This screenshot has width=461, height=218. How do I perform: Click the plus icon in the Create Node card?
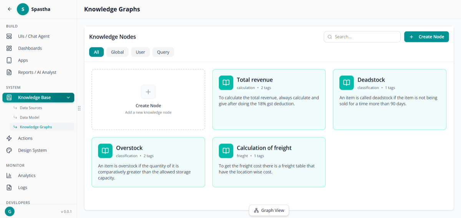tap(148, 92)
